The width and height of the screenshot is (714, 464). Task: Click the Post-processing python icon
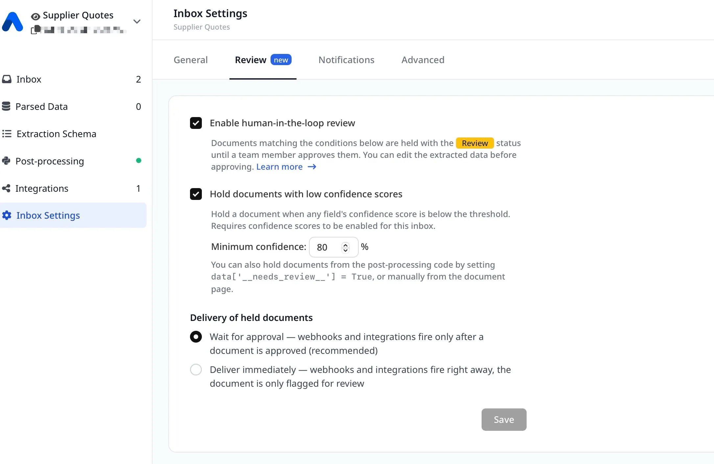tap(6, 161)
